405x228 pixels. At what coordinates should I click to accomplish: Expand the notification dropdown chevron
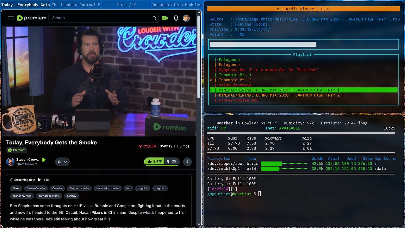click(x=65, y=161)
